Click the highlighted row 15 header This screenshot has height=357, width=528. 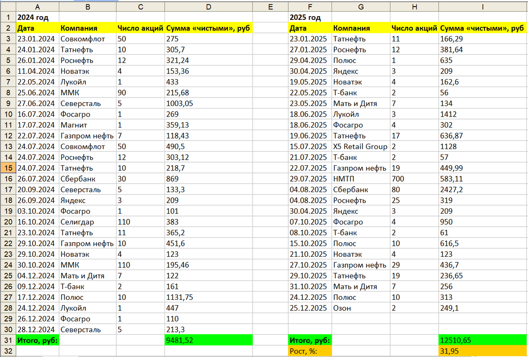[x=8, y=168]
